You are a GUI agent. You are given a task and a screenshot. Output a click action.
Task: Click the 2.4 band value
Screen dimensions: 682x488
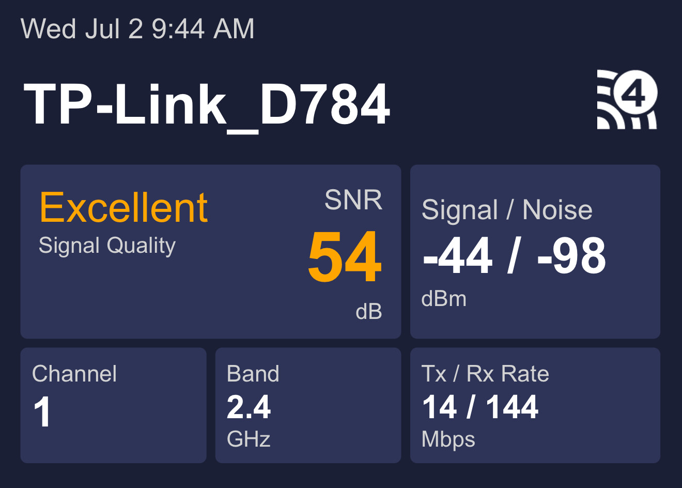click(249, 407)
